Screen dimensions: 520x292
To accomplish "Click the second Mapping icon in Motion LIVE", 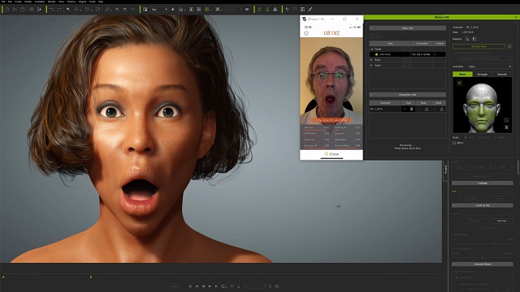I will 474,39.
